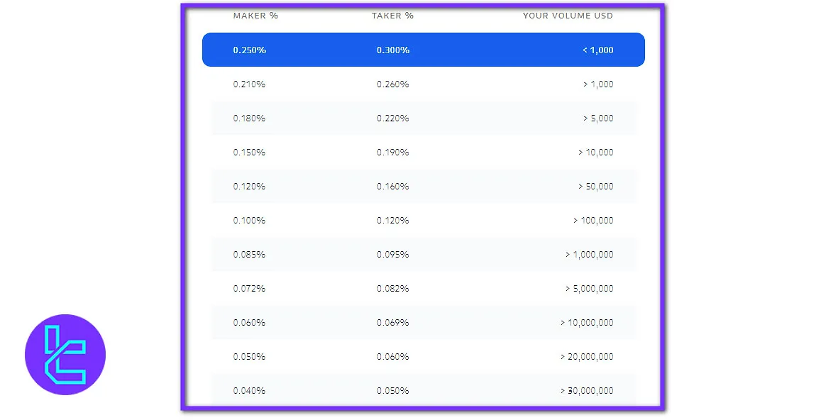Select the 0.040% maker fee cell
The height and width of the screenshot is (420, 816).
pyautogui.click(x=249, y=391)
